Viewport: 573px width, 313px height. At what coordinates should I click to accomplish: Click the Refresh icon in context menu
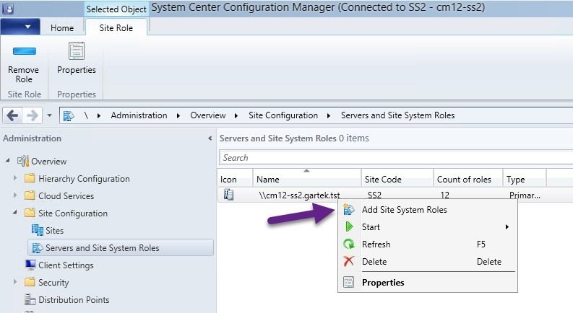coord(349,244)
